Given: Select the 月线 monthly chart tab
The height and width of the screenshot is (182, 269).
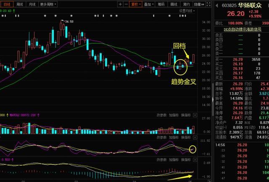Looking at the screenshot, I should click(32, 4).
